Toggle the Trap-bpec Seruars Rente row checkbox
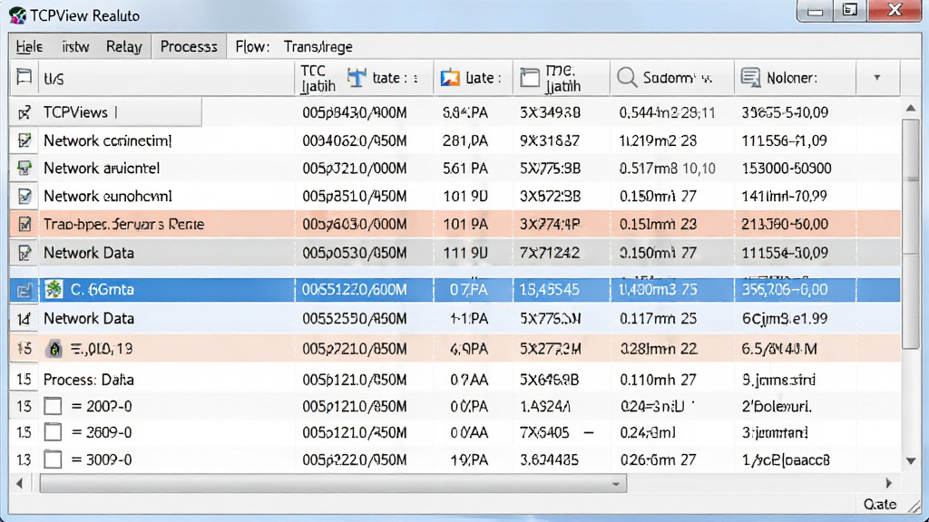The height and width of the screenshot is (522, 929). pos(24,224)
